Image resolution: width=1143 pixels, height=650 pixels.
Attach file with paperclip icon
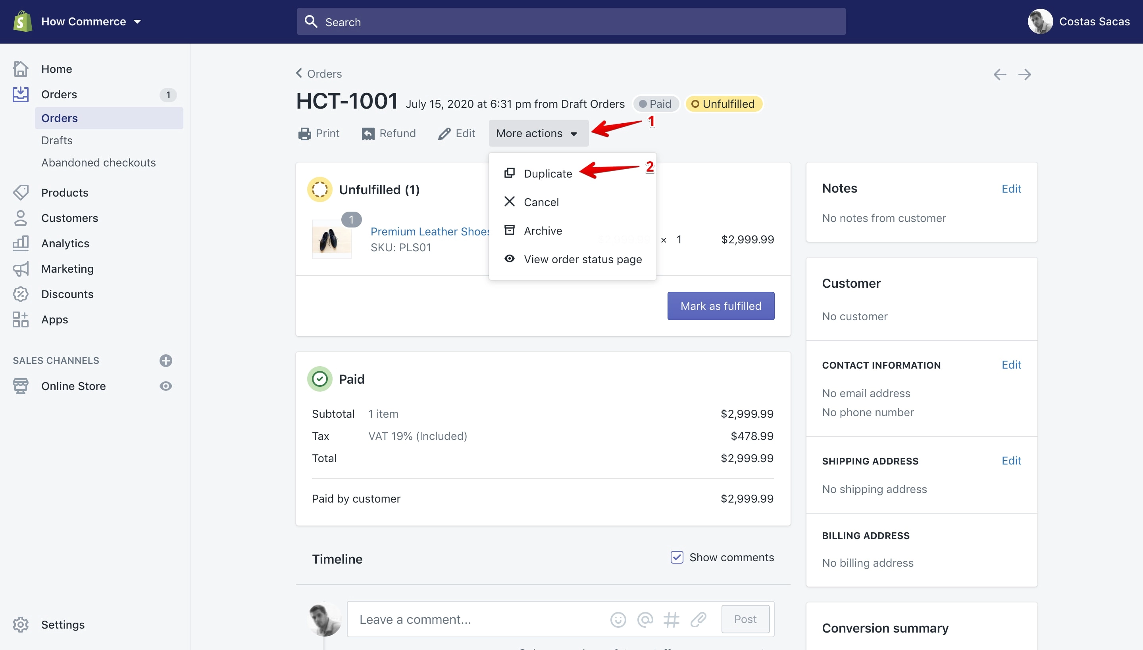(698, 619)
